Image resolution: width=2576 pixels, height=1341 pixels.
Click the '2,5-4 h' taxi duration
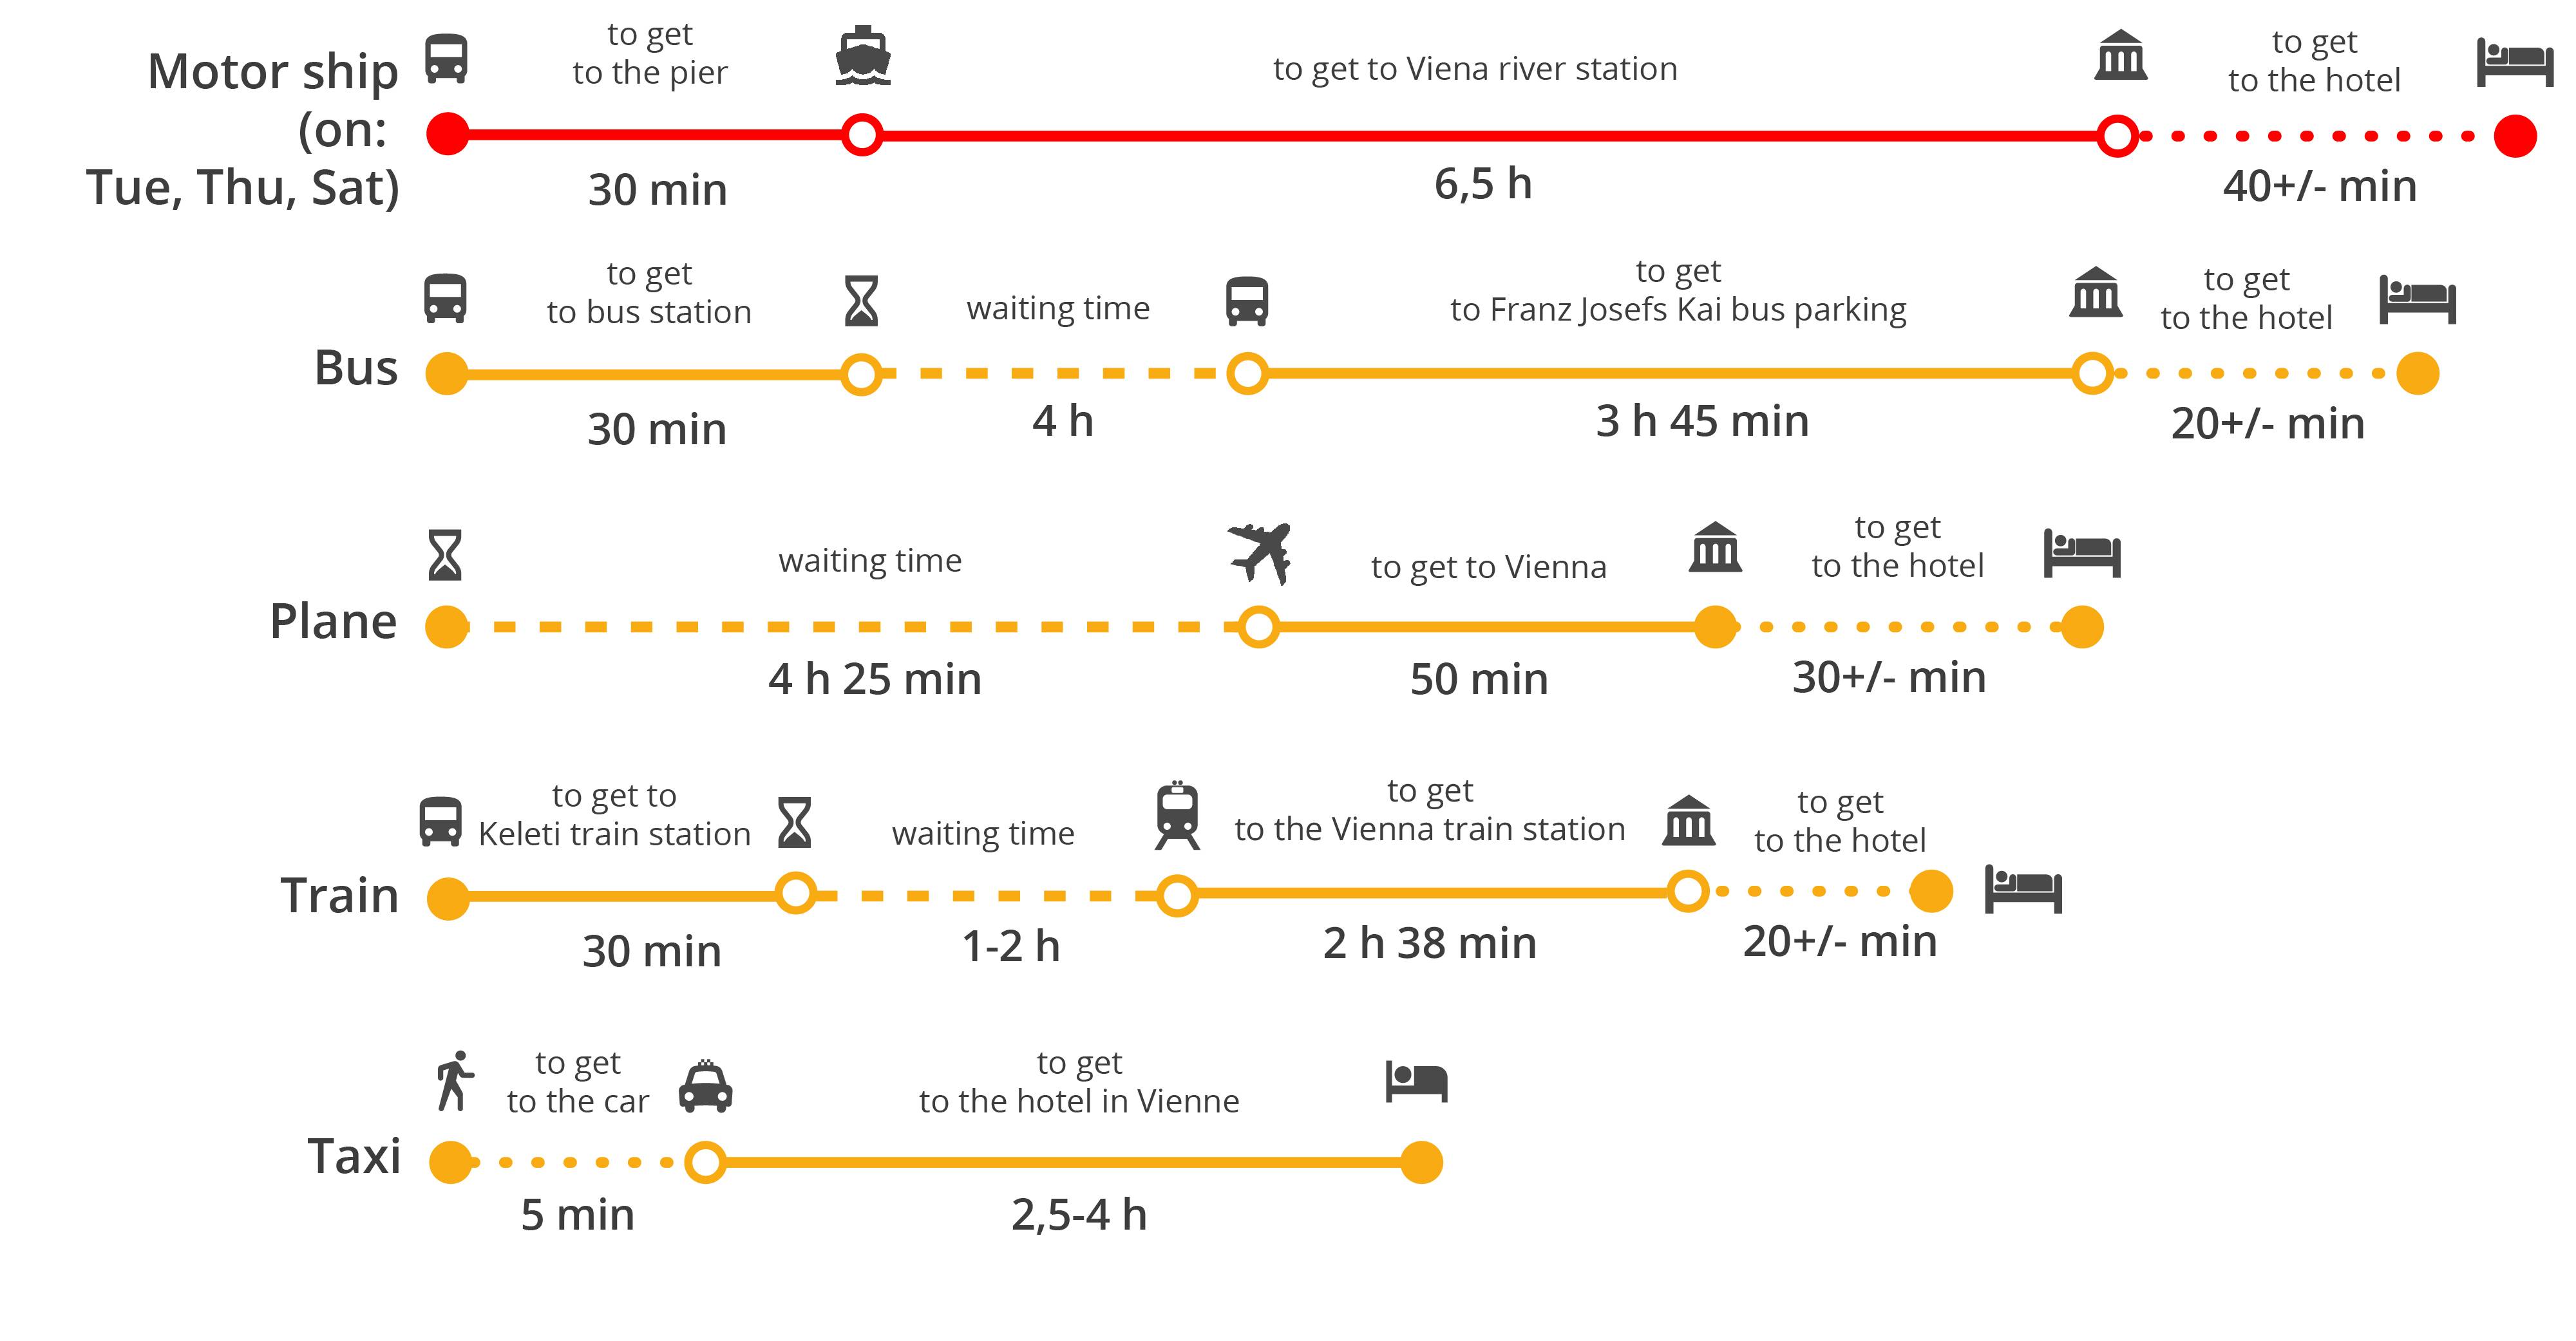click(x=1079, y=1215)
